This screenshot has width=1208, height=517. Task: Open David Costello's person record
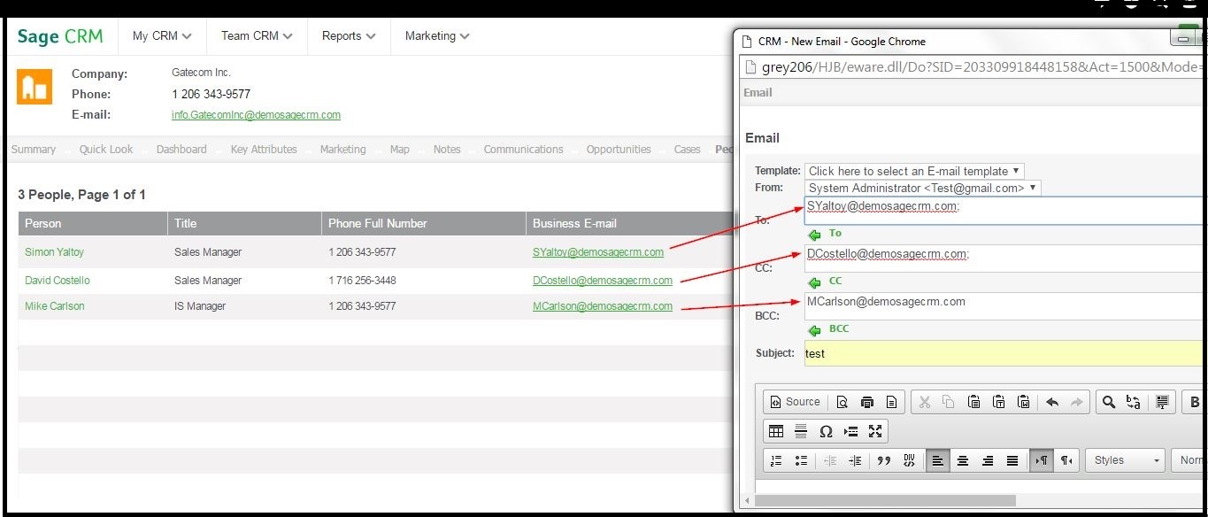58,281
